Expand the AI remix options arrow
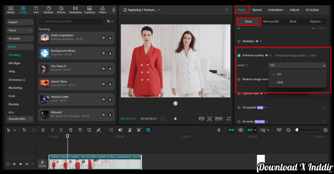This screenshot has width=334, height=174. [x=267, y=122]
